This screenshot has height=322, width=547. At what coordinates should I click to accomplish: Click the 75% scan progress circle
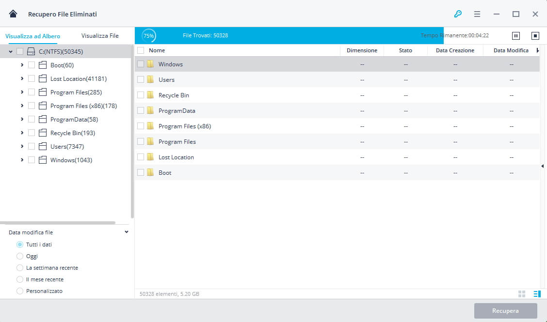pos(148,35)
